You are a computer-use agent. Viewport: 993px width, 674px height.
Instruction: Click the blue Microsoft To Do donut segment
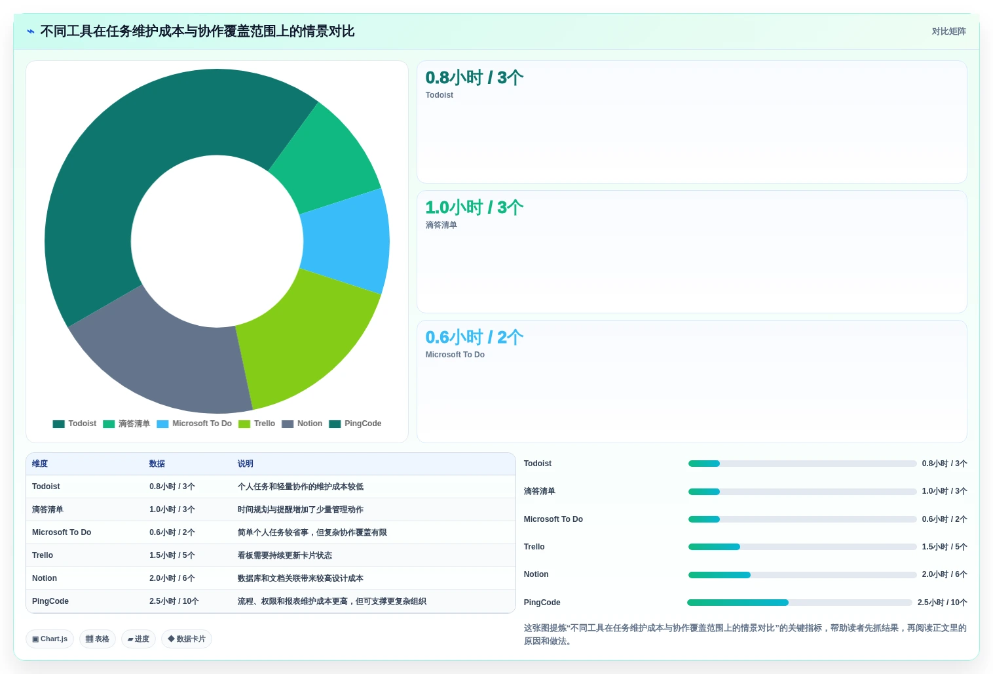tap(346, 241)
